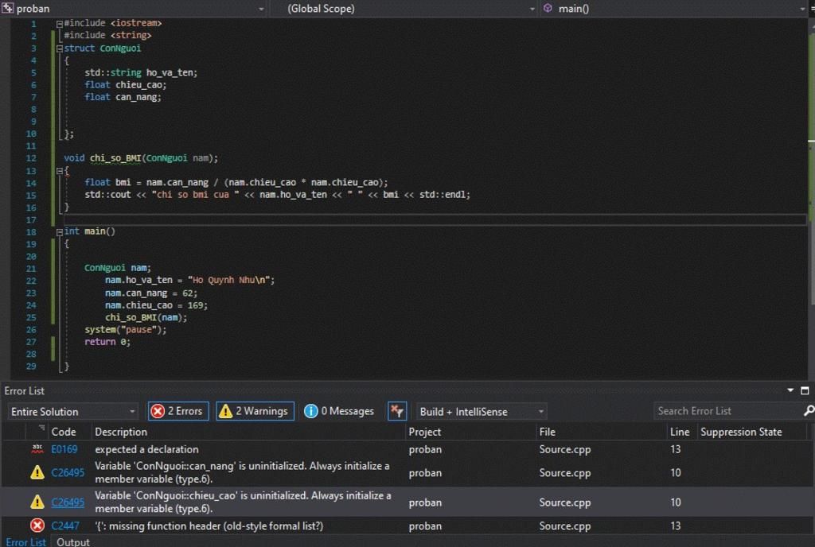
Task: Click the Source.cpp cell in the E0169 row
Action: 565,449
